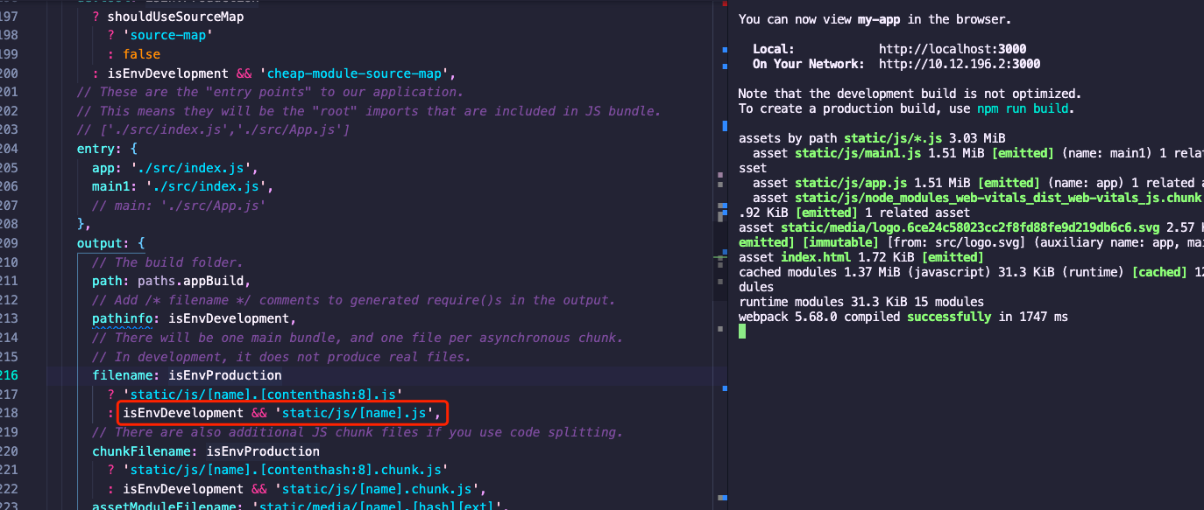
Task: Click the 'app:' key inside entry
Action: (107, 167)
